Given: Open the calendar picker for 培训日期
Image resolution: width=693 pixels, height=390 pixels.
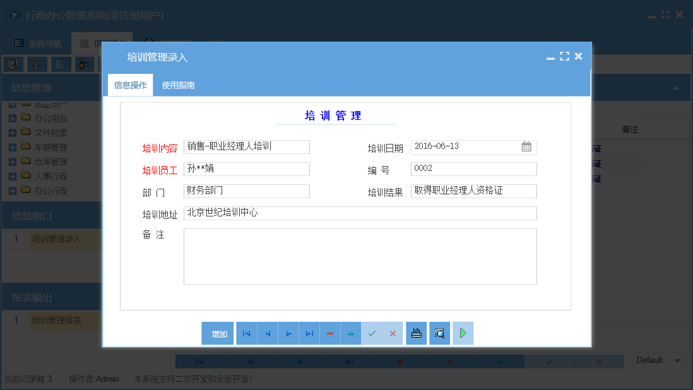Looking at the screenshot, I should [526, 146].
